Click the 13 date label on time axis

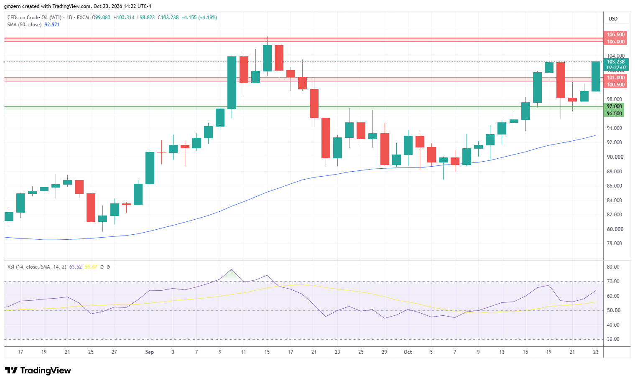502,352
